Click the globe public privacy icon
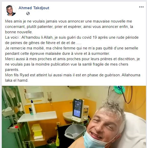This screenshot has width=147, height=148. 28,13
